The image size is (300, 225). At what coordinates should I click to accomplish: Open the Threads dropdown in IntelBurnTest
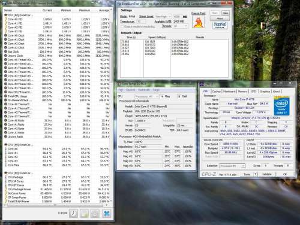click(x=180, y=26)
